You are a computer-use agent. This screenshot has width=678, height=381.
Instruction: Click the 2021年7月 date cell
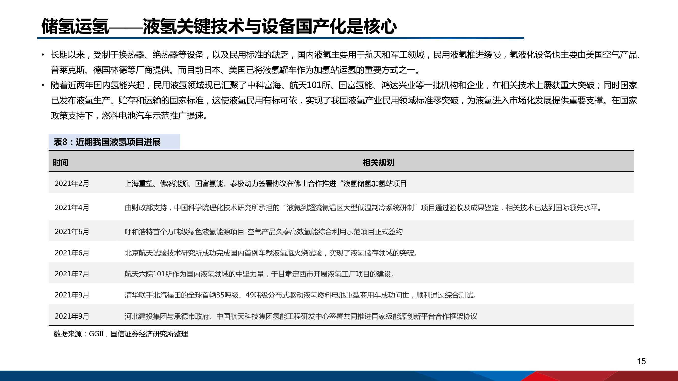[x=72, y=274]
